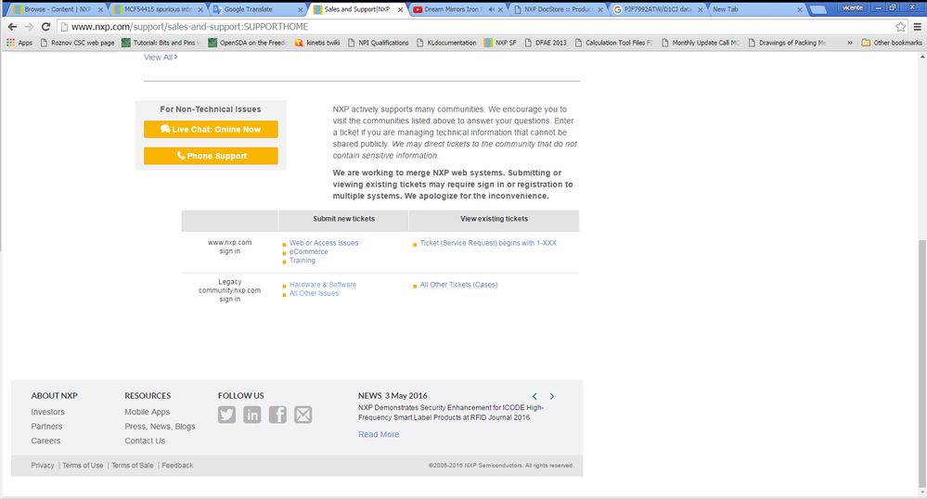Open Hardware & Software ticket link
Image resolution: width=927 pixels, height=499 pixels.
(323, 285)
